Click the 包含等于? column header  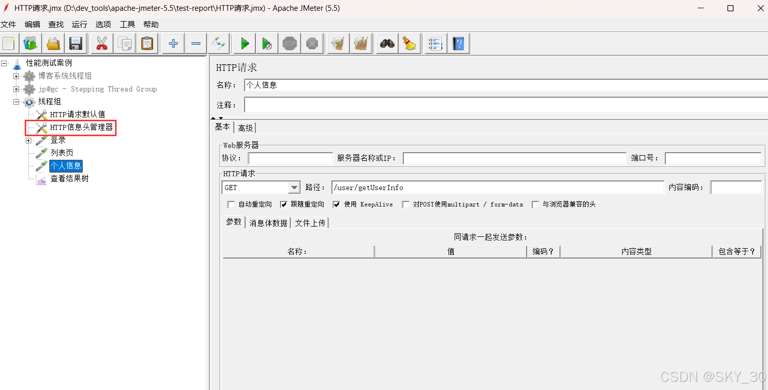737,251
